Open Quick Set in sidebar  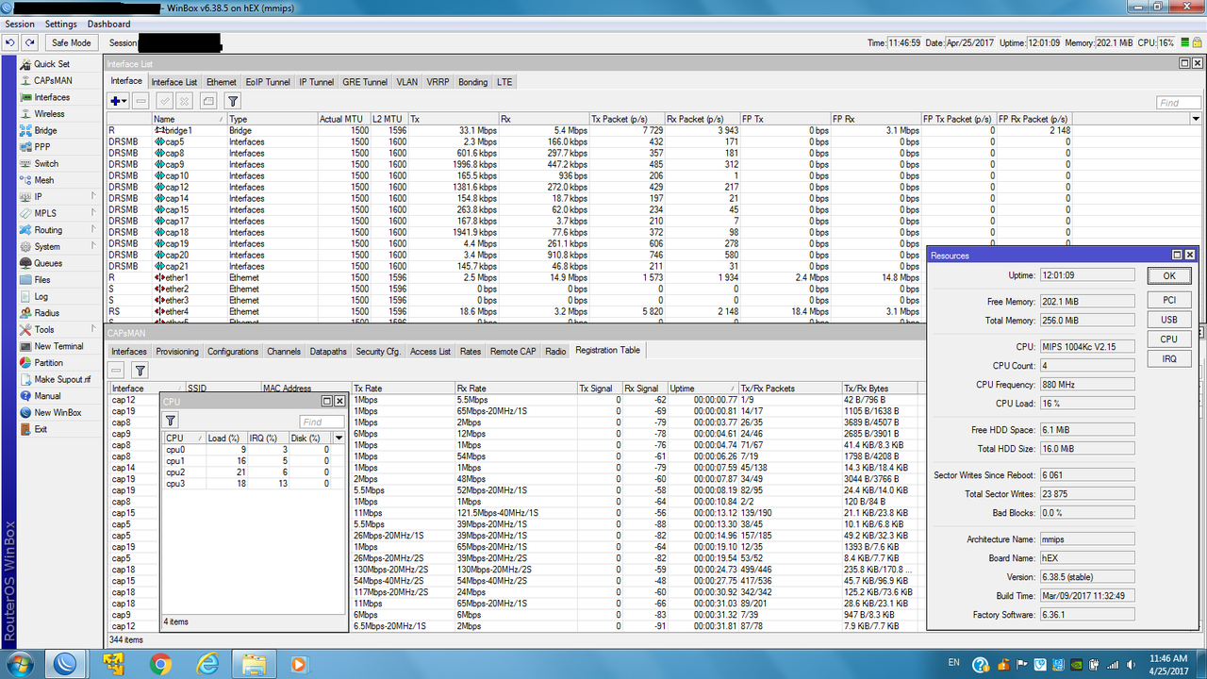click(52, 64)
